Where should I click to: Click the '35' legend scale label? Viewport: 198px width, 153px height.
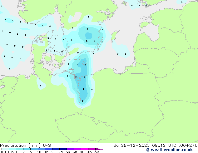coord(75,152)
